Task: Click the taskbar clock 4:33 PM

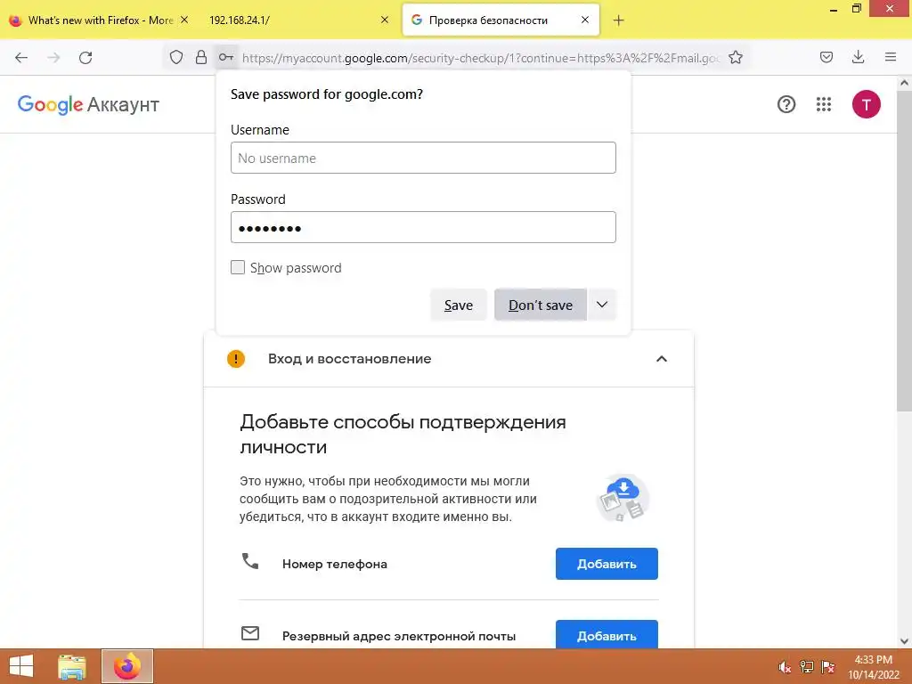Action: click(873, 660)
